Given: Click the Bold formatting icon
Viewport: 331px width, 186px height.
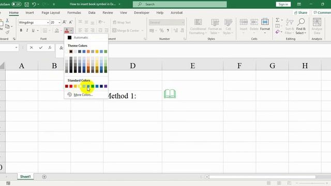Looking at the screenshot, I should tap(21, 30).
